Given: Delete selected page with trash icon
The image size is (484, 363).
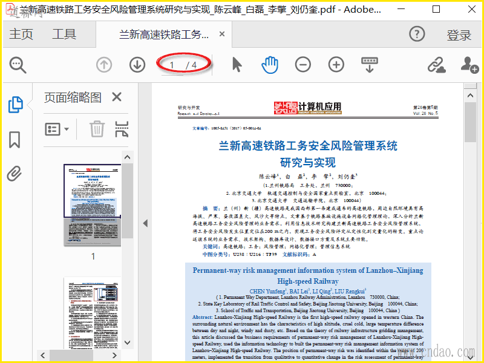Looking at the screenshot, I should [97, 129].
